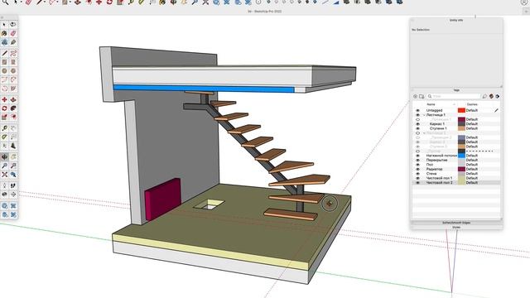This screenshot has width=530, height=298.
Task: Click the active Orbit tool
Action: (x=4, y=157)
